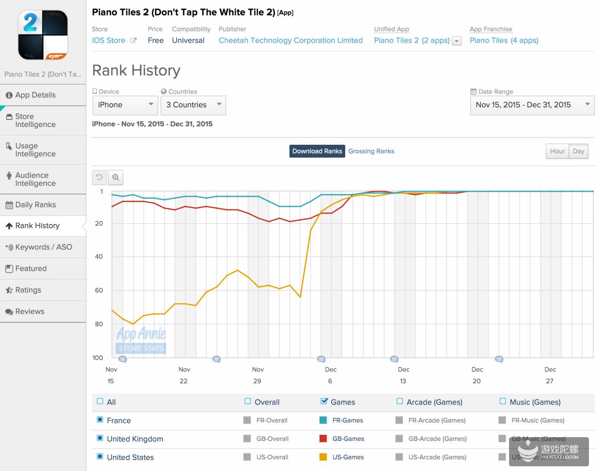596x471 pixels.
Task: Open Keywords / ASO in sidebar
Action: 43,247
